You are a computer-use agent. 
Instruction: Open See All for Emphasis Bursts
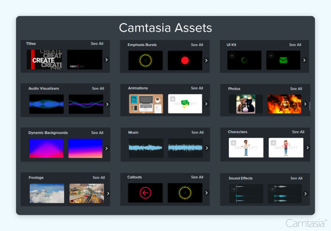(197, 45)
